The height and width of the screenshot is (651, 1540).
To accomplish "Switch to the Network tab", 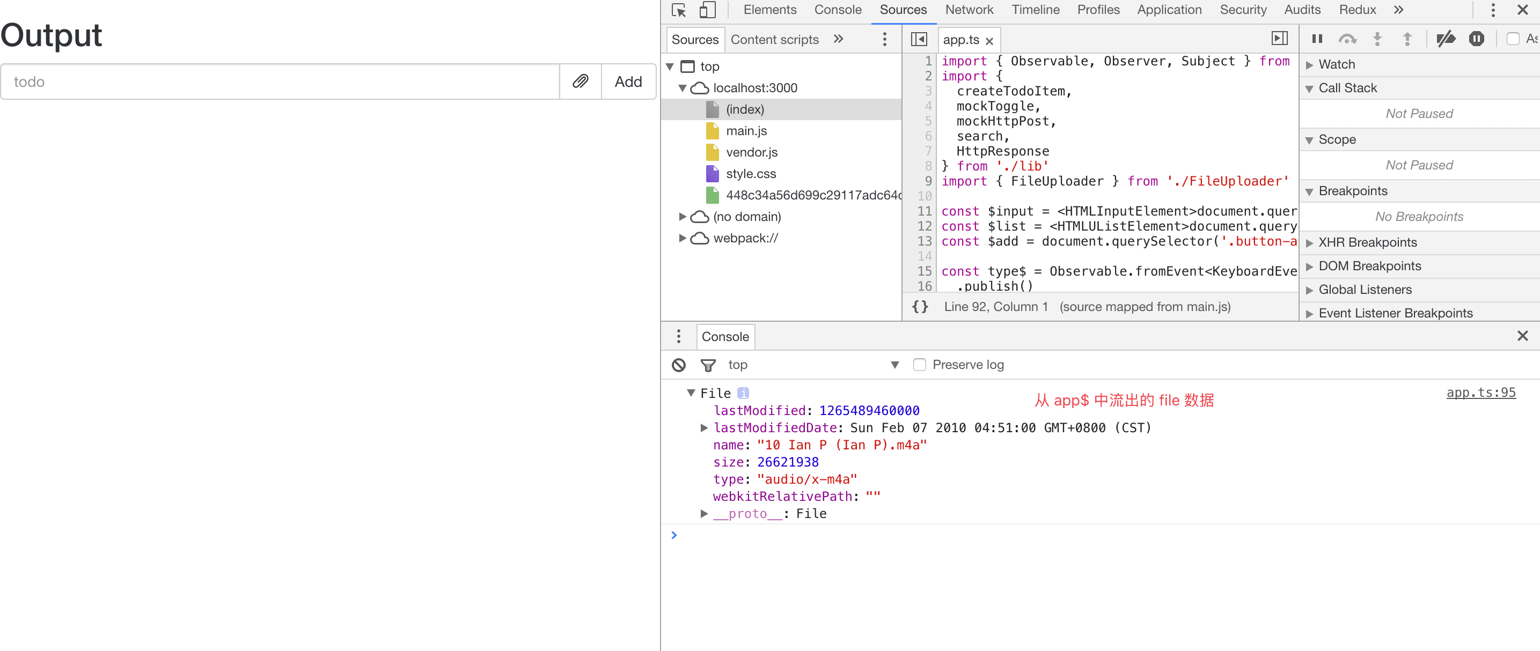I will tap(969, 10).
